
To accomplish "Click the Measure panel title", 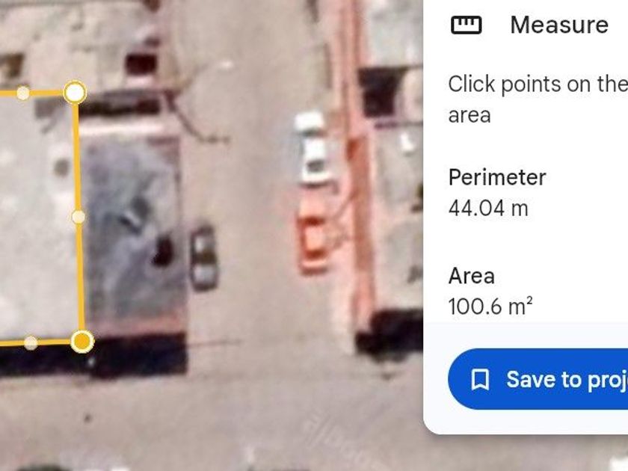I will [x=559, y=25].
